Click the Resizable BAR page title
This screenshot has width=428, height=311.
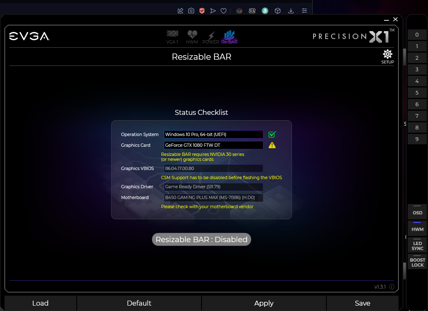tap(202, 57)
